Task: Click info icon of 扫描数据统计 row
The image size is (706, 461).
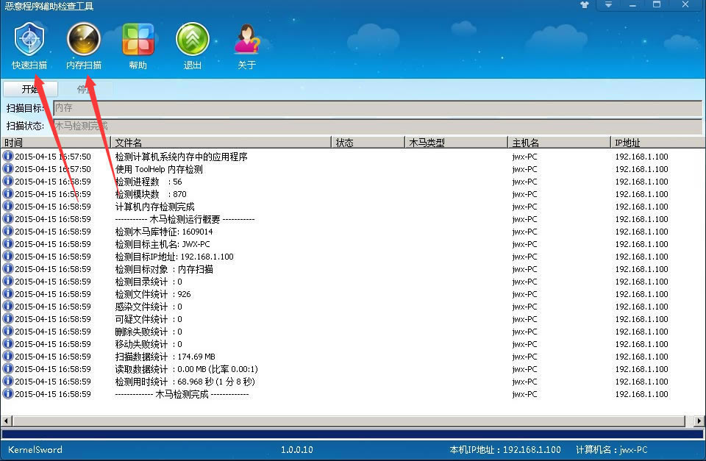Action: click(x=7, y=356)
